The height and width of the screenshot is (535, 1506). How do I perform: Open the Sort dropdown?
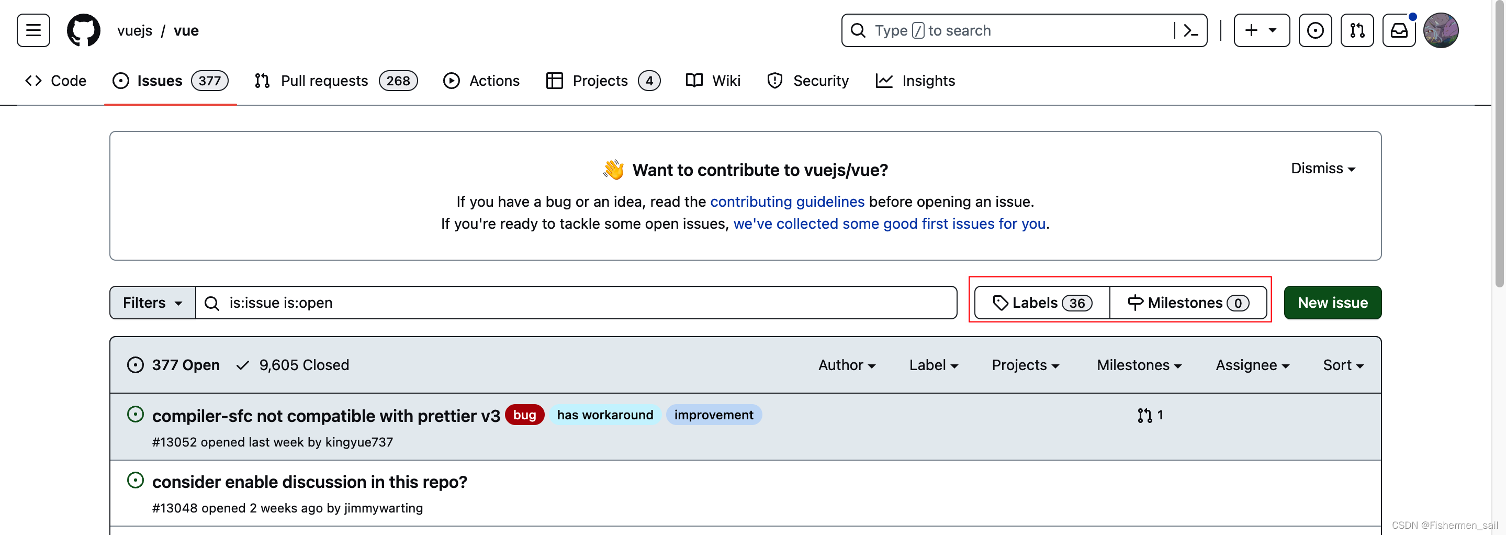click(x=1343, y=365)
